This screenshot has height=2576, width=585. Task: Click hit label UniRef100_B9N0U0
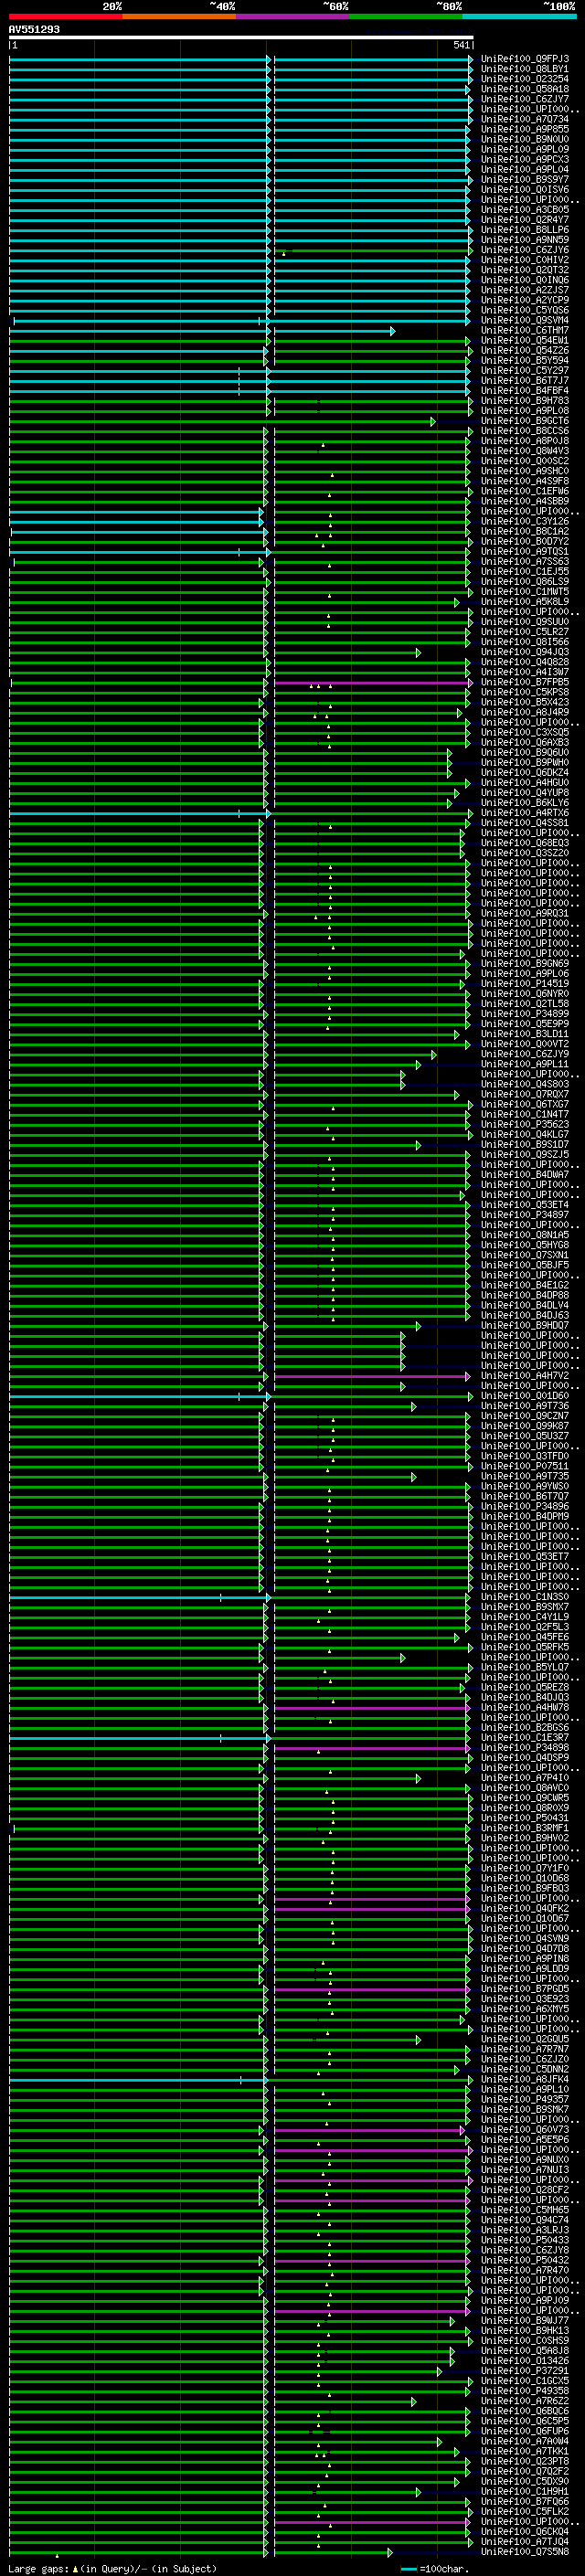[x=524, y=139]
